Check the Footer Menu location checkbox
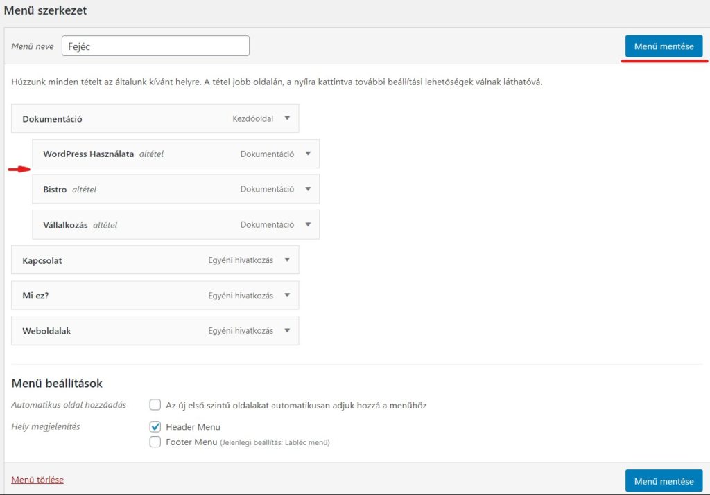 click(x=155, y=442)
